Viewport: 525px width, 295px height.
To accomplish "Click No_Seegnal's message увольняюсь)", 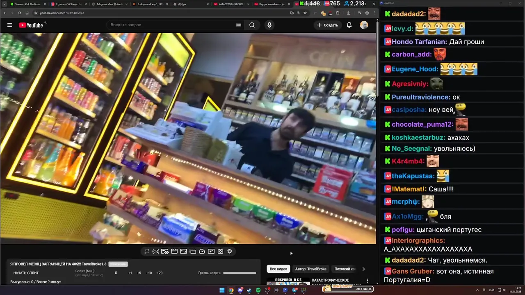I will click(454, 149).
